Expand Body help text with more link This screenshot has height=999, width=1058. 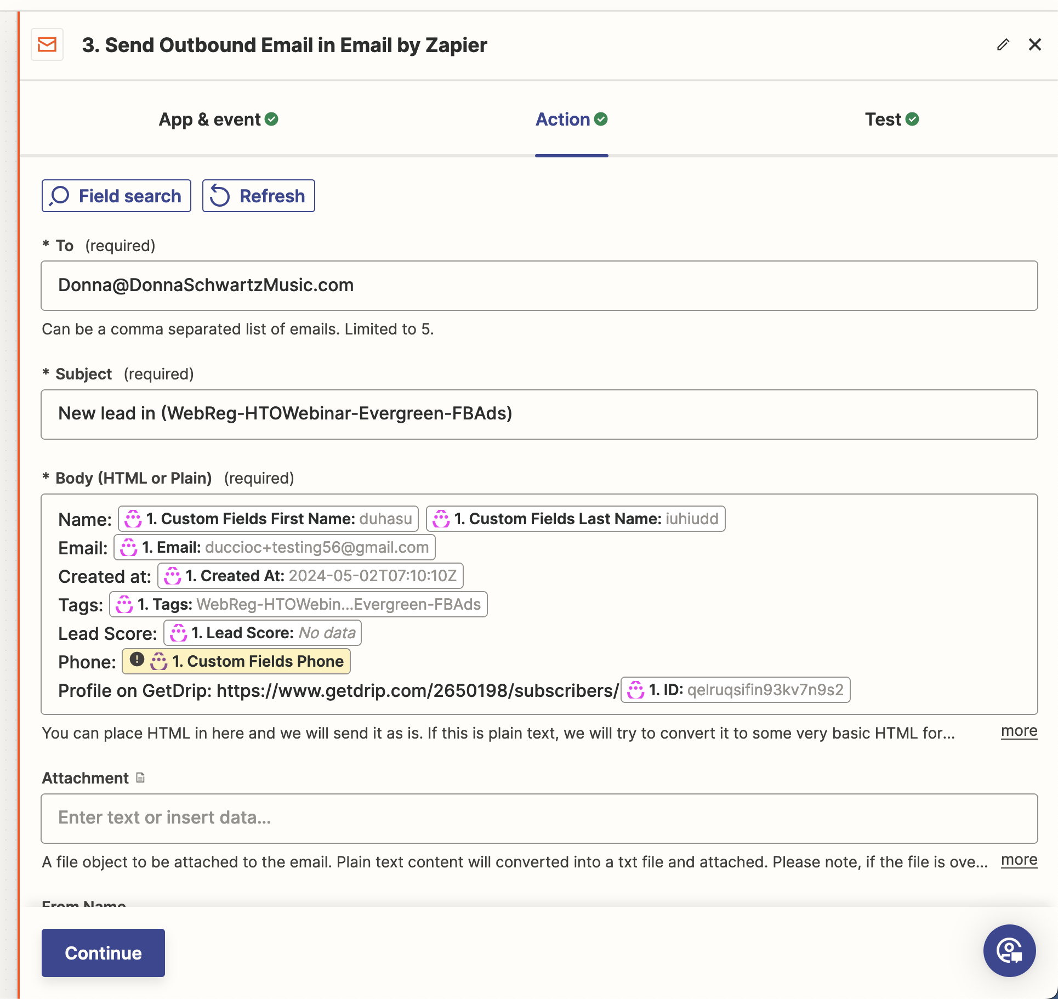pos(1019,731)
